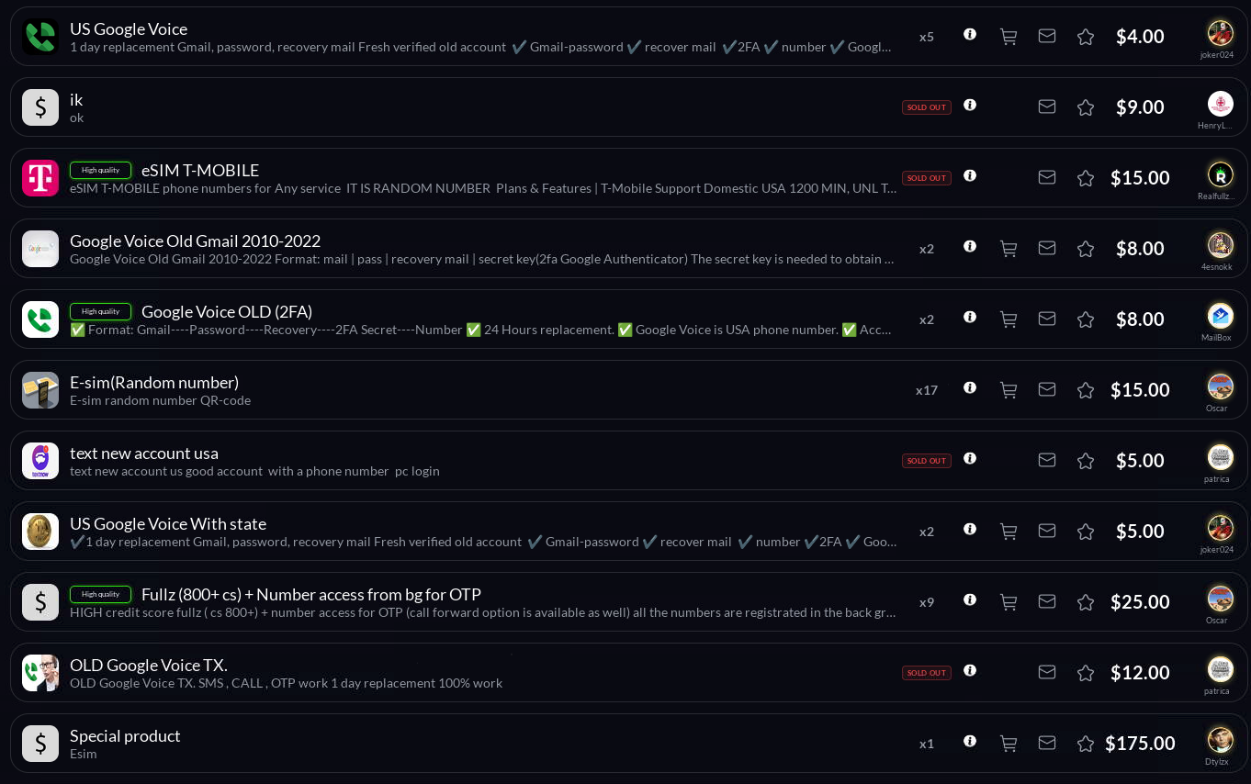Click the x17 quantity on E-sim(Random number)
1251x784 pixels.
click(x=927, y=390)
